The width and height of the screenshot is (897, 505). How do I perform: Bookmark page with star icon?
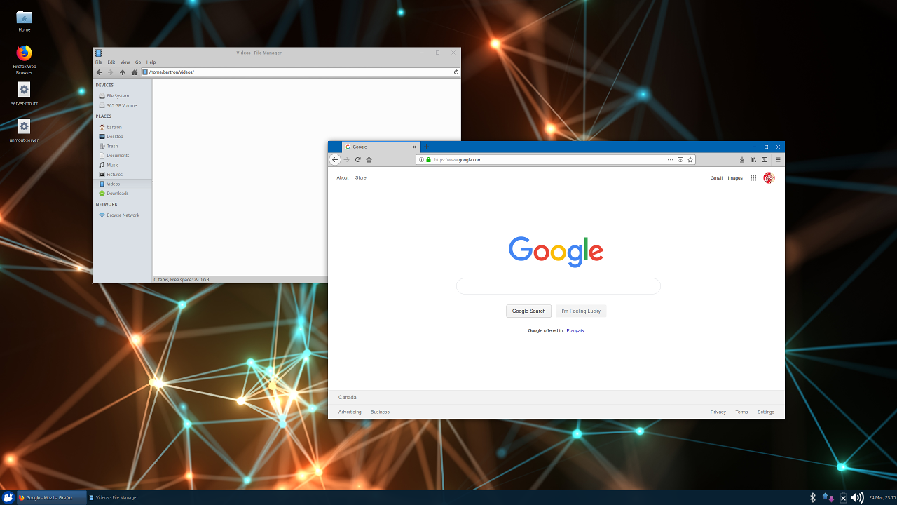click(690, 160)
